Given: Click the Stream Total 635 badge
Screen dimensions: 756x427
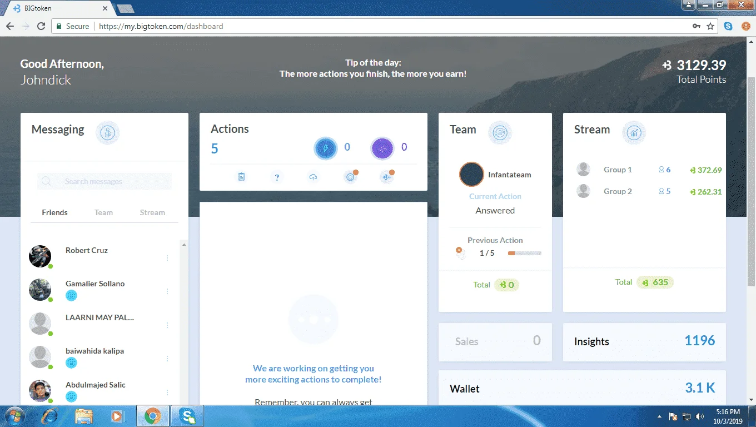Looking at the screenshot, I should point(655,282).
